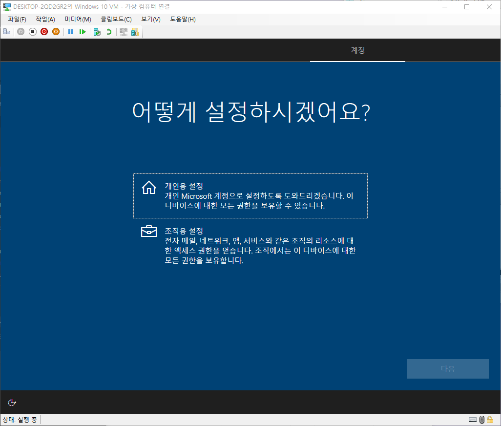Click the mouse status icon in status bar
The image size is (501, 426).
(482, 419)
